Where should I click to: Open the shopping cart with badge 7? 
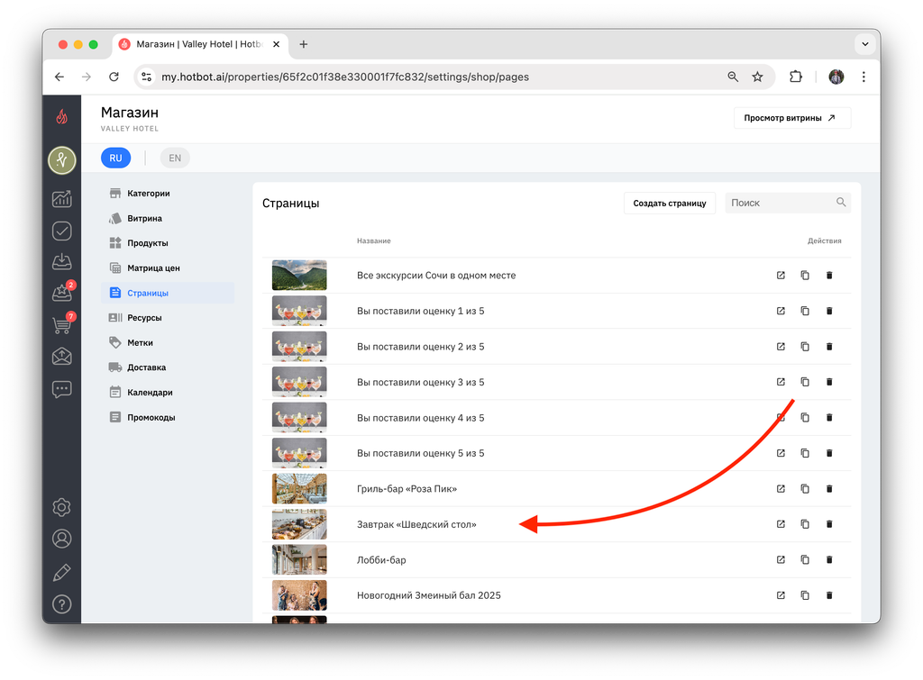(62, 324)
